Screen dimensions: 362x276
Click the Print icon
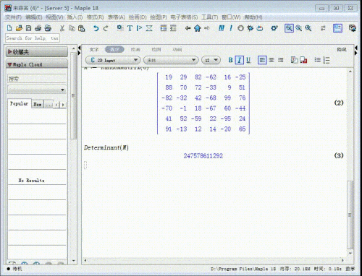click(38, 28)
